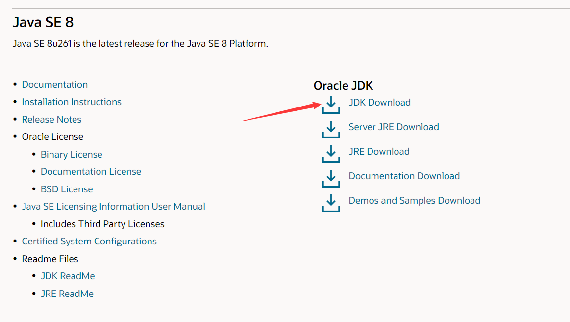Open the Binary License link

71,155
